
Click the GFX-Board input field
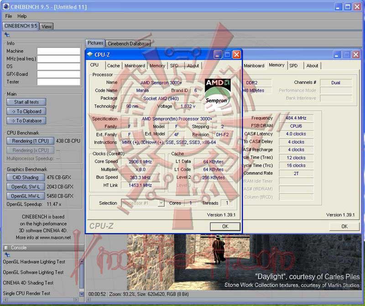point(59,74)
